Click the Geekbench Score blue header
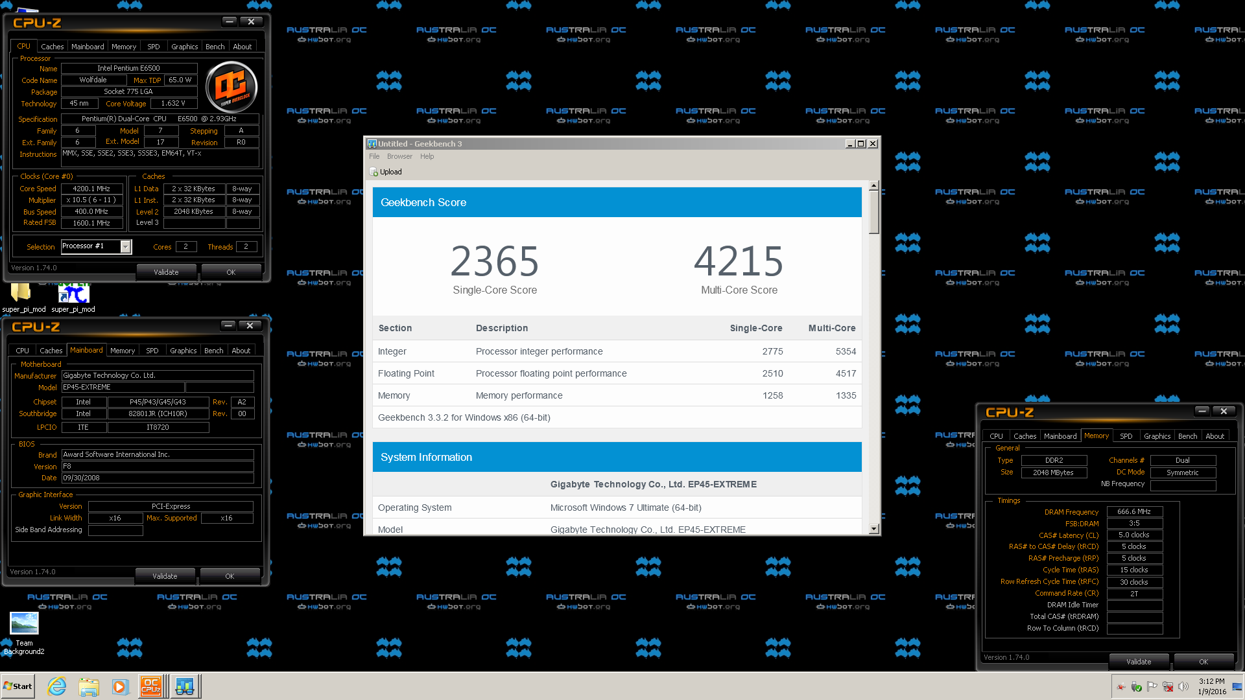Viewport: 1245px width, 700px height. click(617, 202)
